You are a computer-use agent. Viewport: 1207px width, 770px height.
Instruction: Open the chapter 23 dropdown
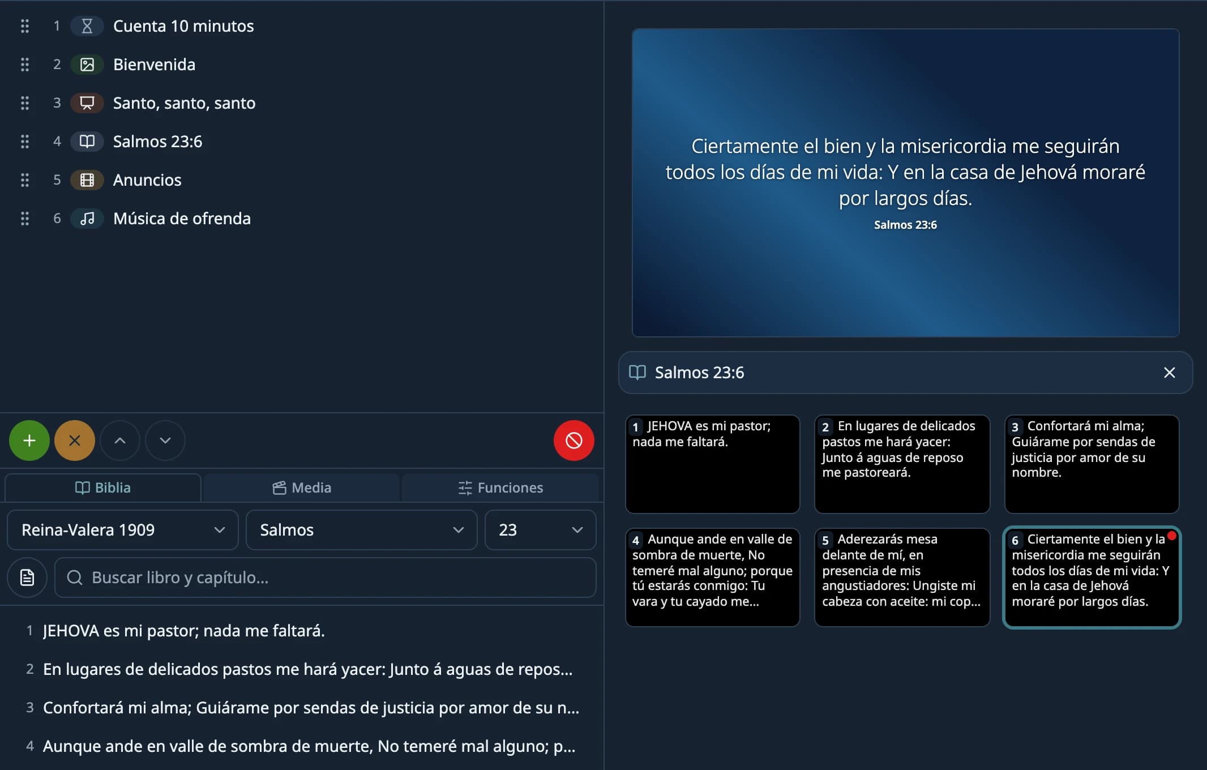tap(541, 530)
